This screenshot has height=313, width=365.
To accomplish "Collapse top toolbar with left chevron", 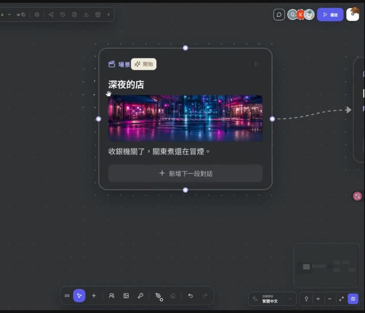I will click(109, 15).
